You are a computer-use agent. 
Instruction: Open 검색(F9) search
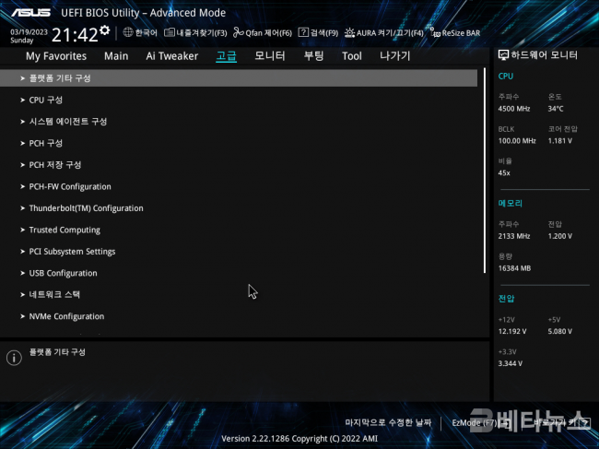coord(324,33)
